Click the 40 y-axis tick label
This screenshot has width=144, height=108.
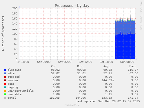tap(16, 49)
